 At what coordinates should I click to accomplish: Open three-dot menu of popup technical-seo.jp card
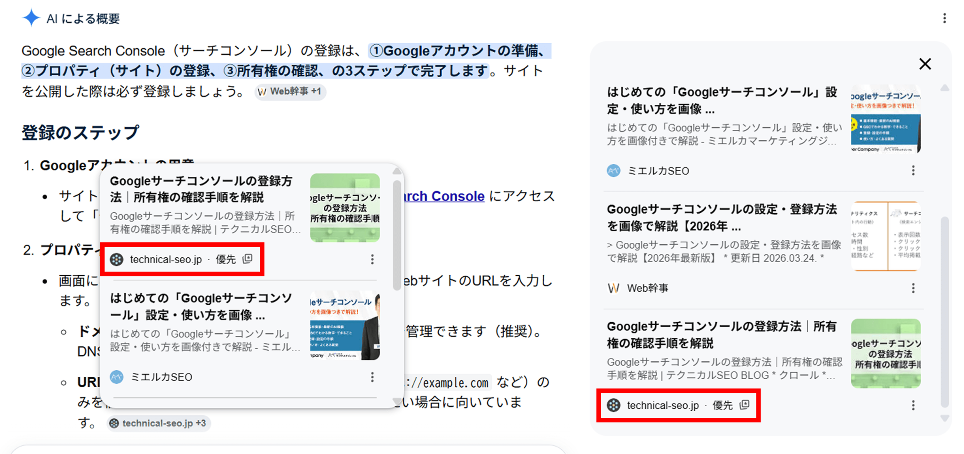(x=372, y=259)
